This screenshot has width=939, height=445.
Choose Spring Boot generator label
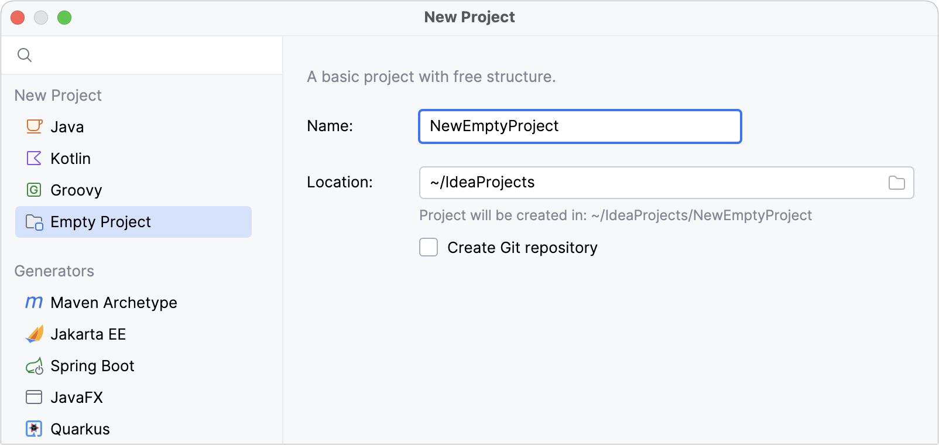[x=92, y=366]
